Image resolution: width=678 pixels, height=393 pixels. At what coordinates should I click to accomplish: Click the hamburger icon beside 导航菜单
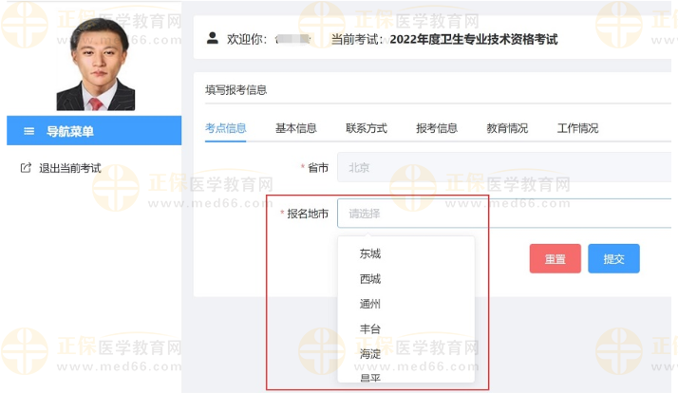coord(29,131)
